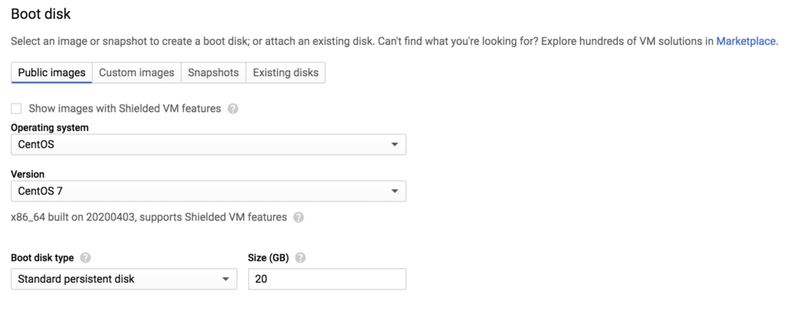Go to the Existing disks tab

tap(285, 73)
